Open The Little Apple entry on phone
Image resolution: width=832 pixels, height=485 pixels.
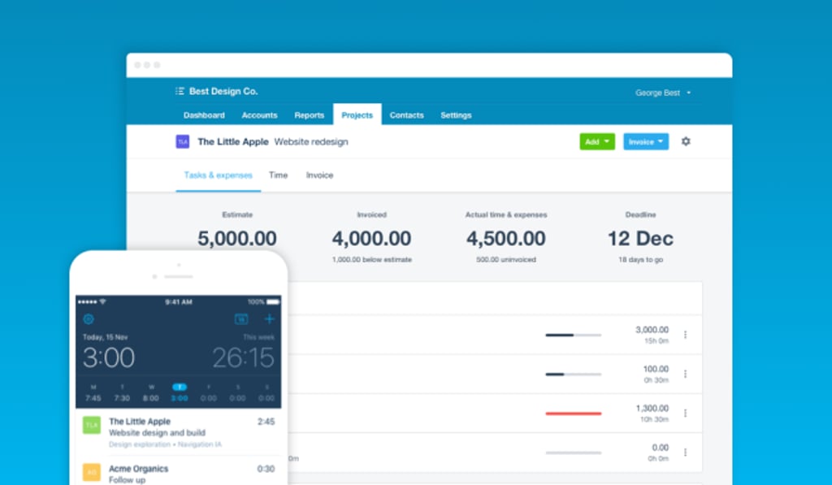pos(179,432)
